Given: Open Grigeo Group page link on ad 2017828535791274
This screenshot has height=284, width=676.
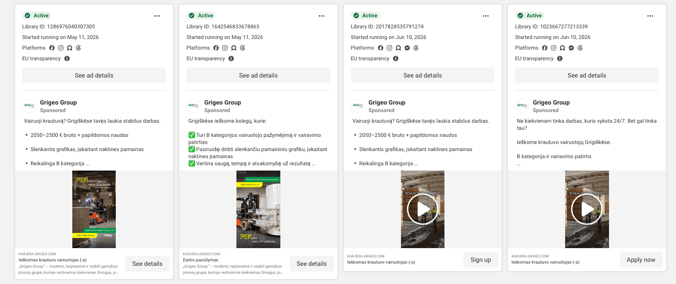Looking at the screenshot, I should tap(387, 102).
